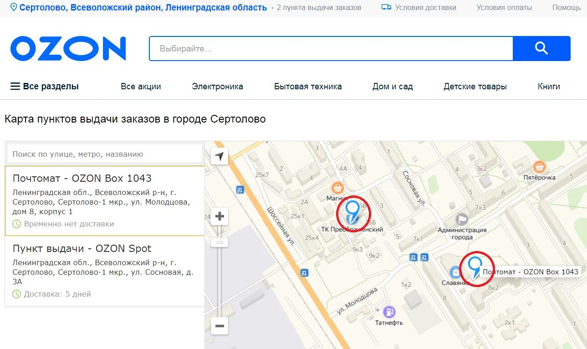
Task: Open Условия оплаты link
Action: click(x=504, y=7)
